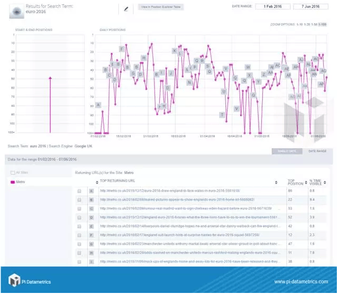Select the Metro magenta color swatch

pyautogui.click(x=13, y=182)
